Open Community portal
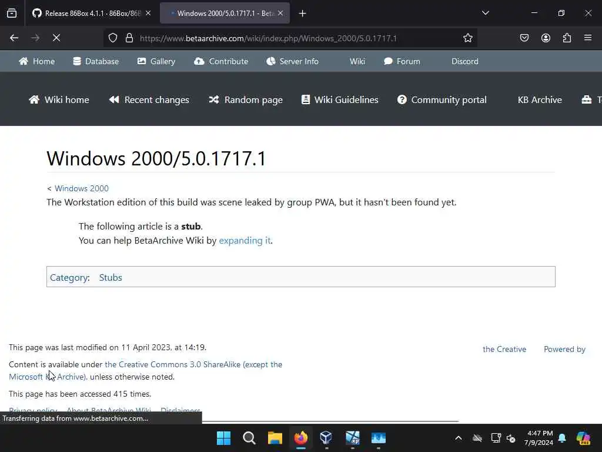 click(x=442, y=100)
